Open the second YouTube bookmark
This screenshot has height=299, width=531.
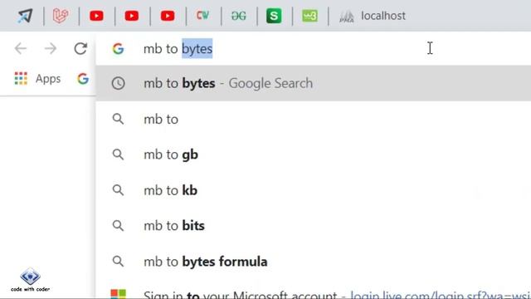tap(132, 16)
